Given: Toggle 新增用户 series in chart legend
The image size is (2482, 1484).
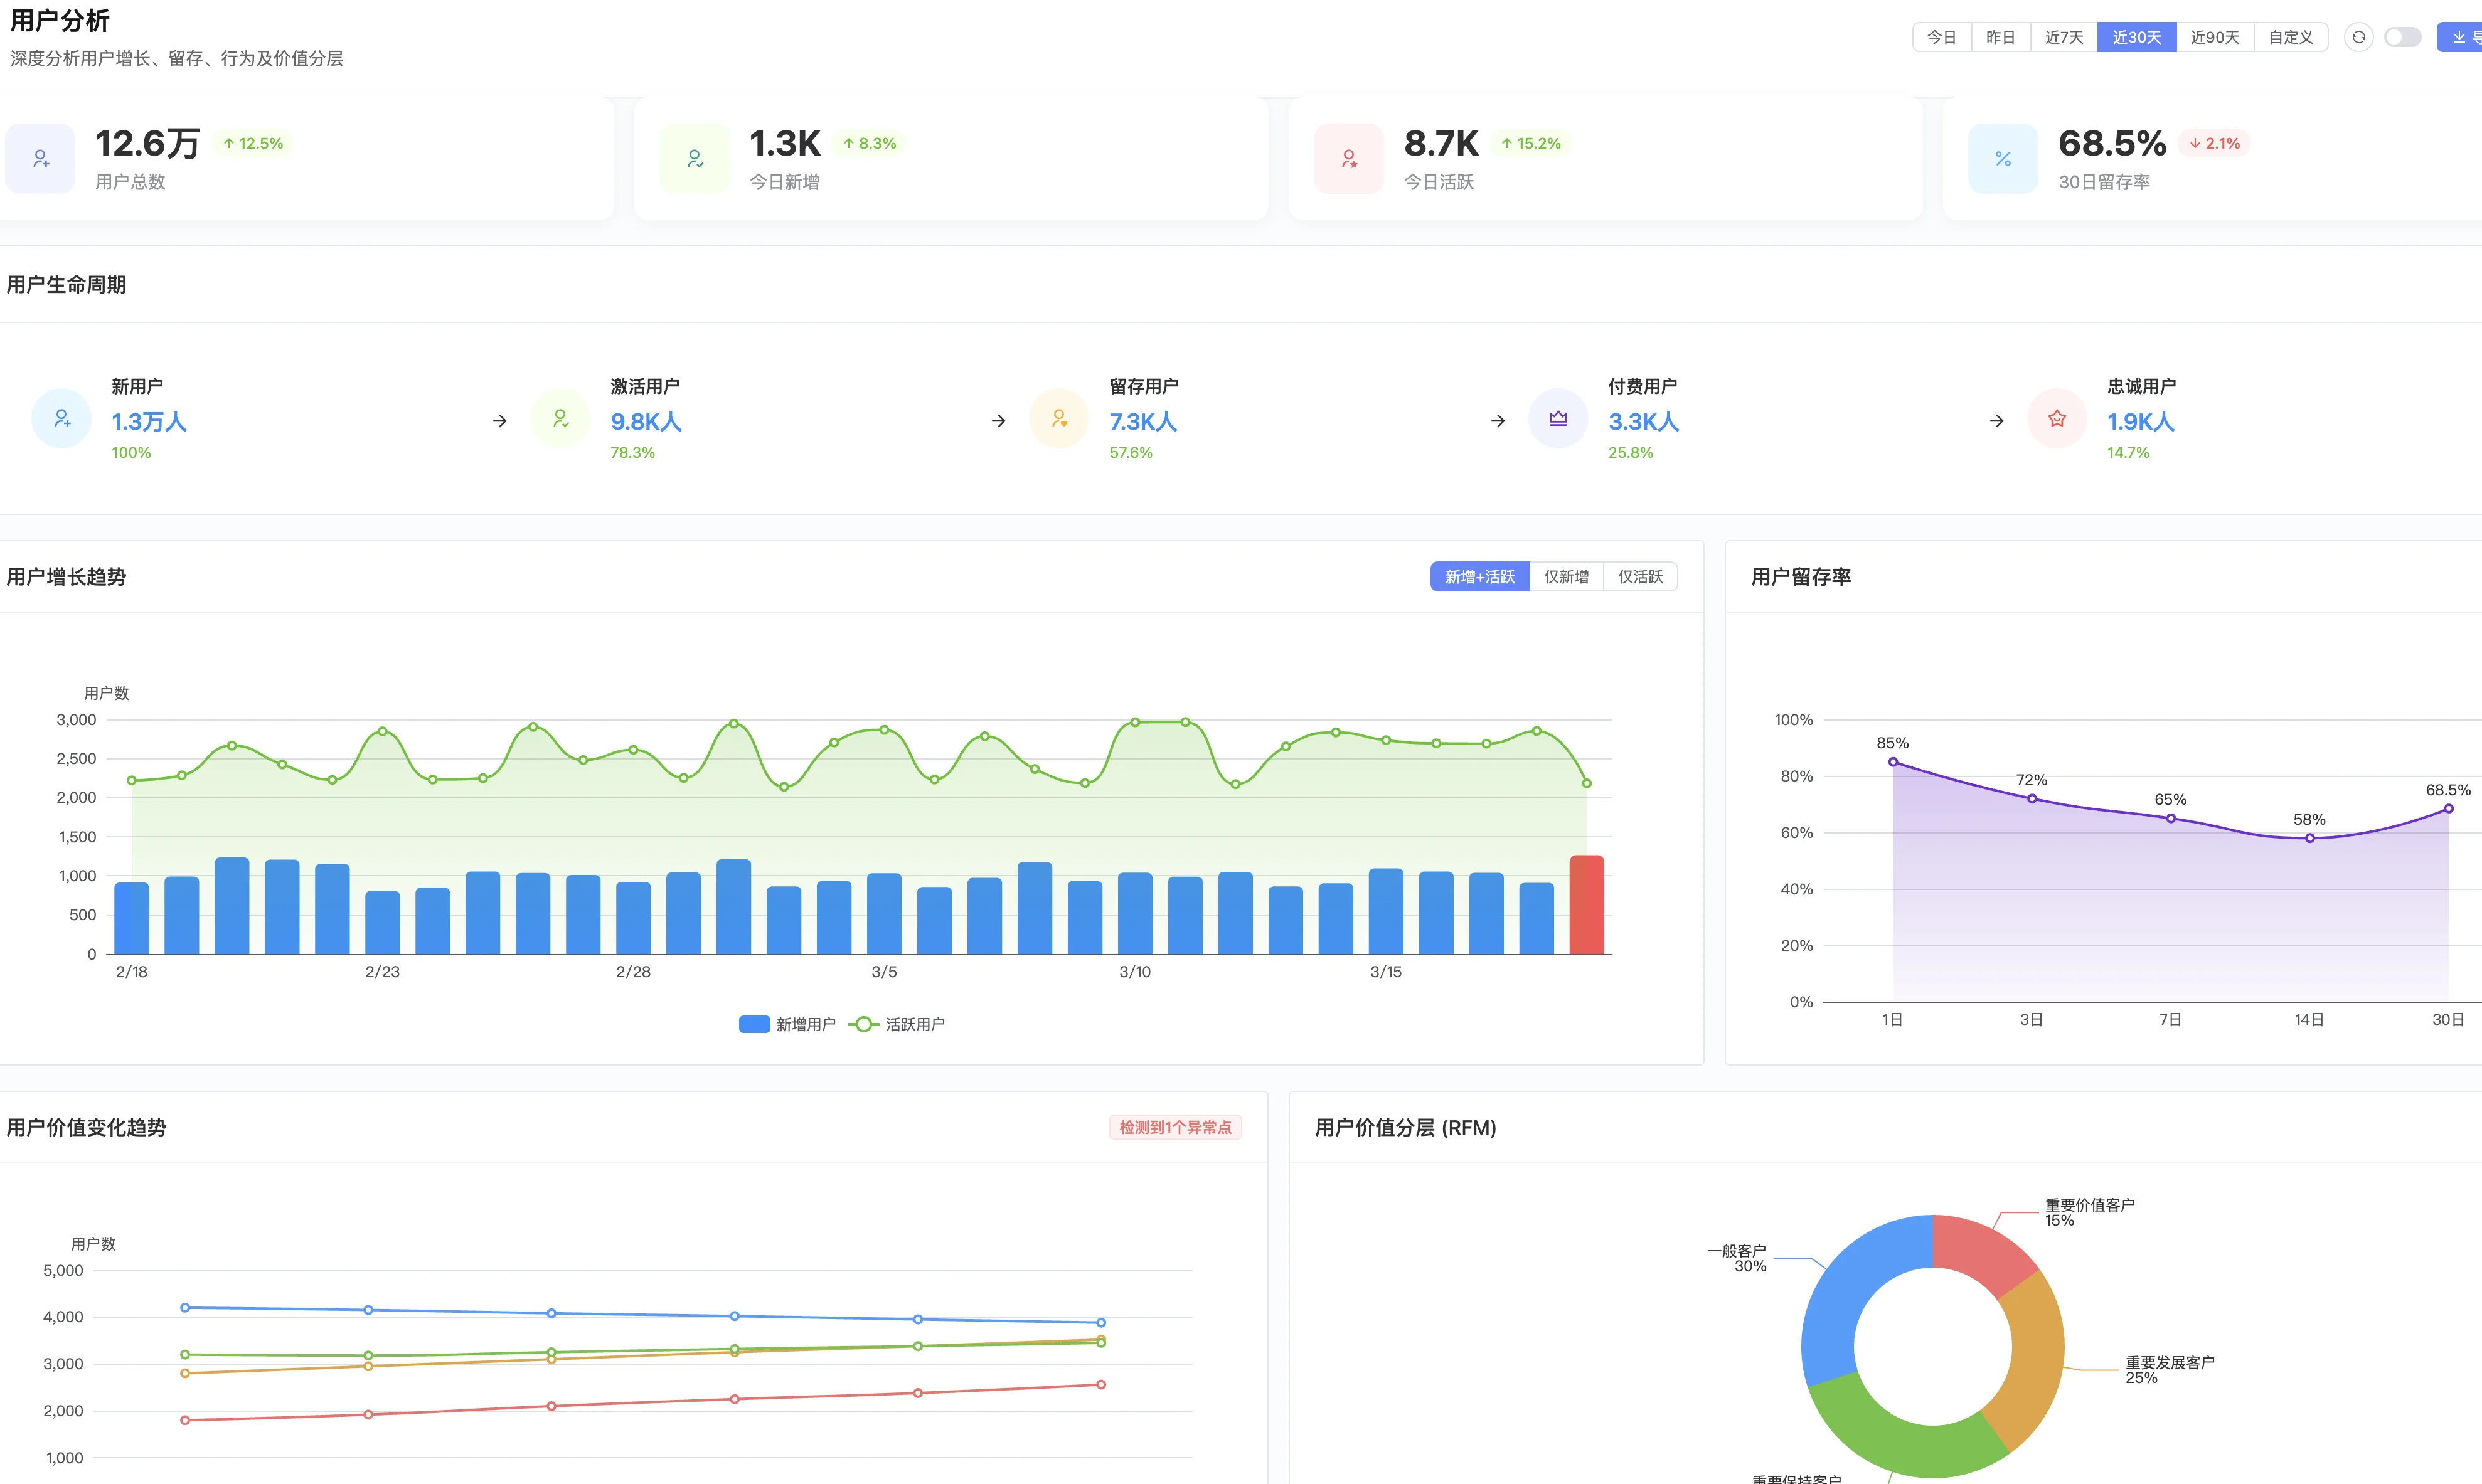Looking at the screenshot, I should click(x=788, y=1024).
